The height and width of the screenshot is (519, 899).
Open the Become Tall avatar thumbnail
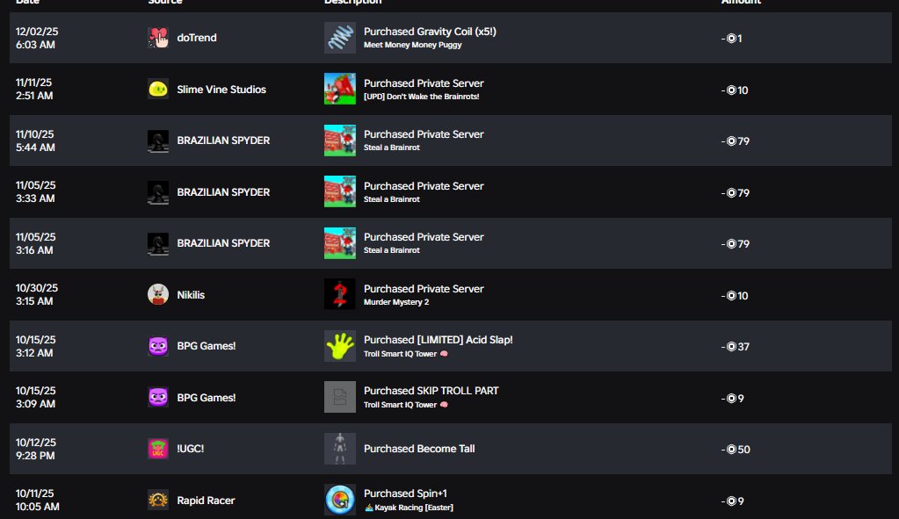pos(340,449)
